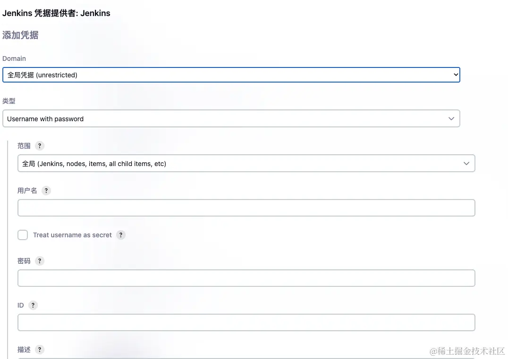
Task: Focus the 用户名 username input field
Action: 246,208
